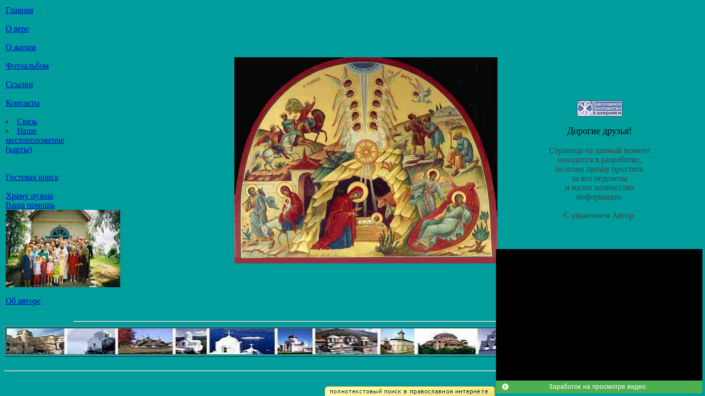The image size is (705, 396).
Task: Open the Главная link
Action: pyautogui.click(x=20, y=10)
